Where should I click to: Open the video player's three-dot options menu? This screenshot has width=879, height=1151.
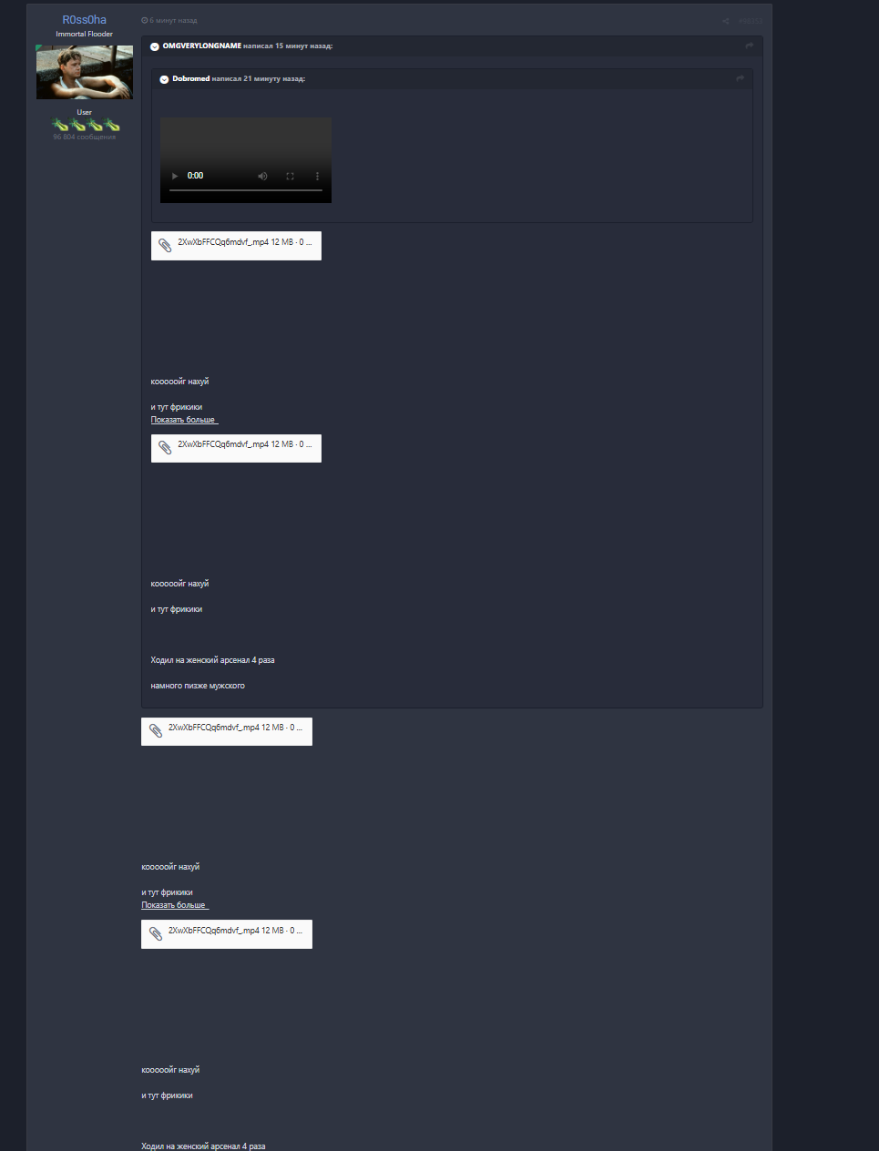[x=317, y=176]
